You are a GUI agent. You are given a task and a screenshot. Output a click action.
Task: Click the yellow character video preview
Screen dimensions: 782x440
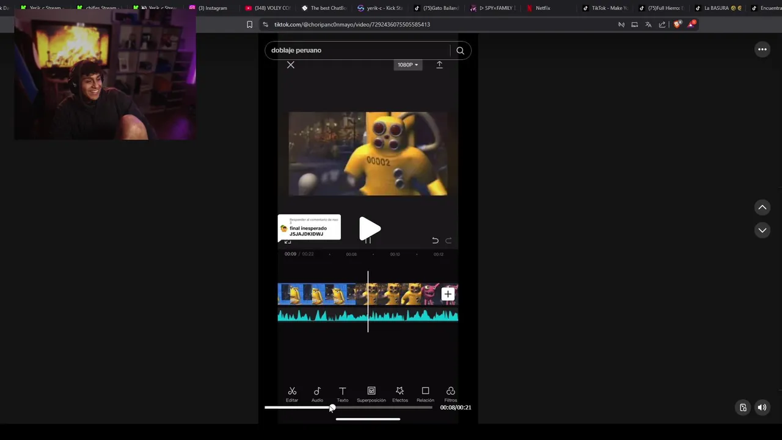click(x=368, y=153)
